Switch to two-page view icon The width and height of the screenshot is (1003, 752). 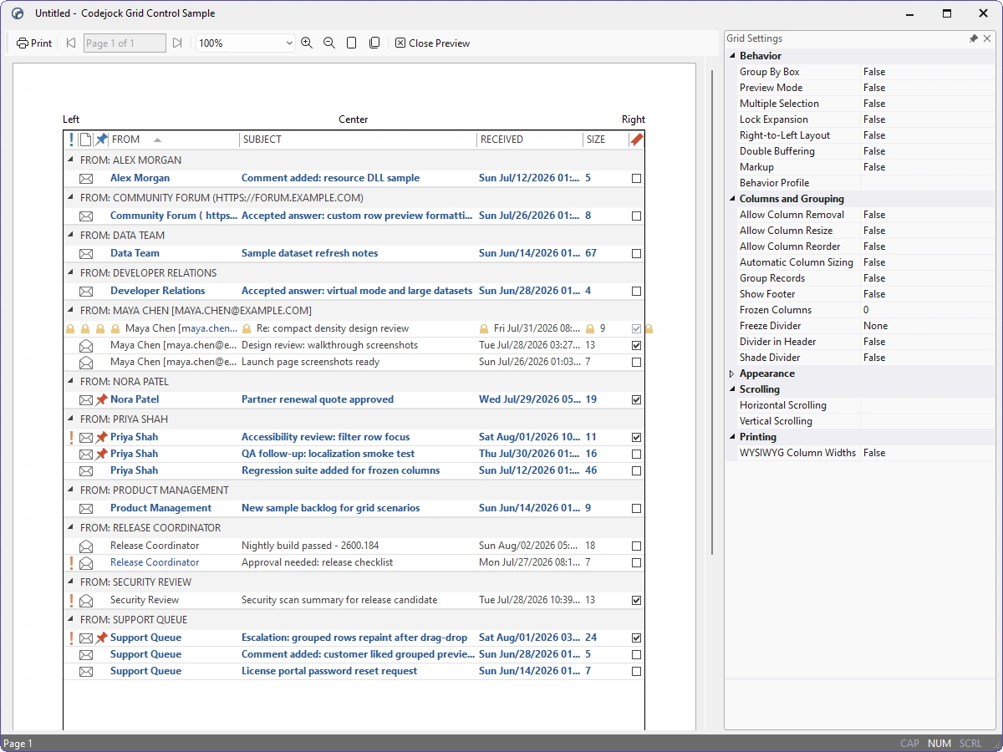374,43
